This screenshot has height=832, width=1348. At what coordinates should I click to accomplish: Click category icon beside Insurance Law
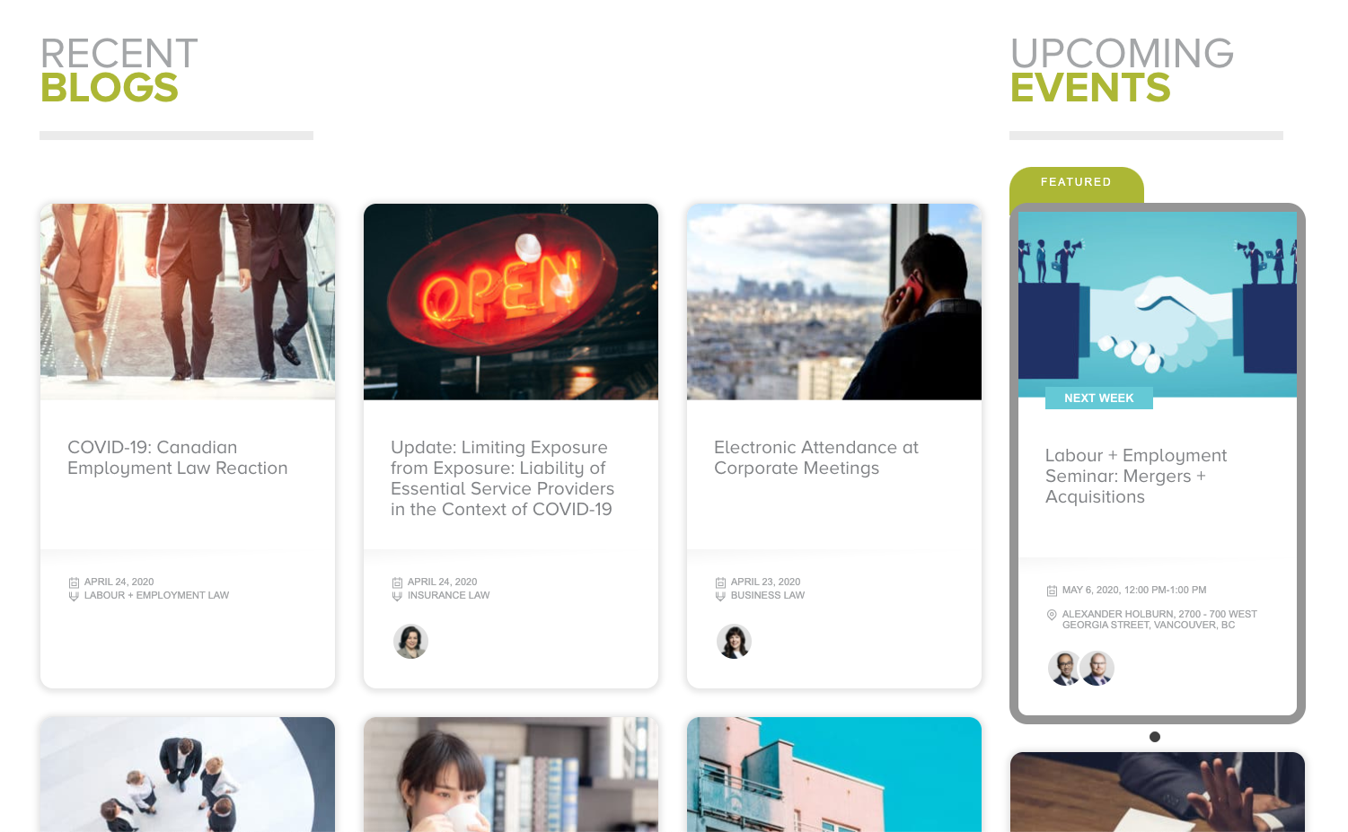(397, 596)
